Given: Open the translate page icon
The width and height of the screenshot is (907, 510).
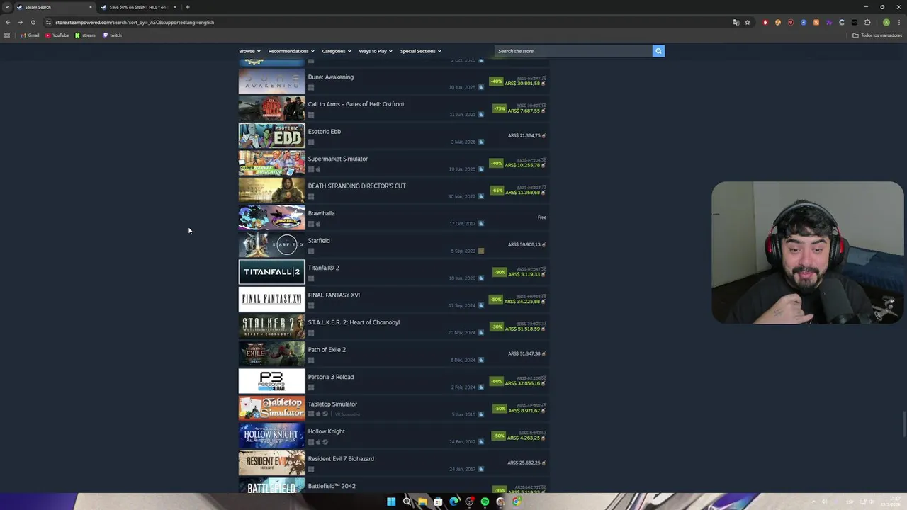Looking at the screenshot, I should point(736,22).
